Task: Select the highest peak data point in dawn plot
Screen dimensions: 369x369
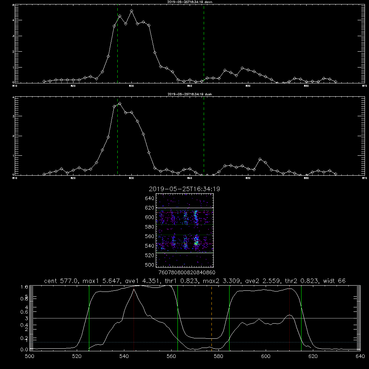Action: [x=132, y=11]
